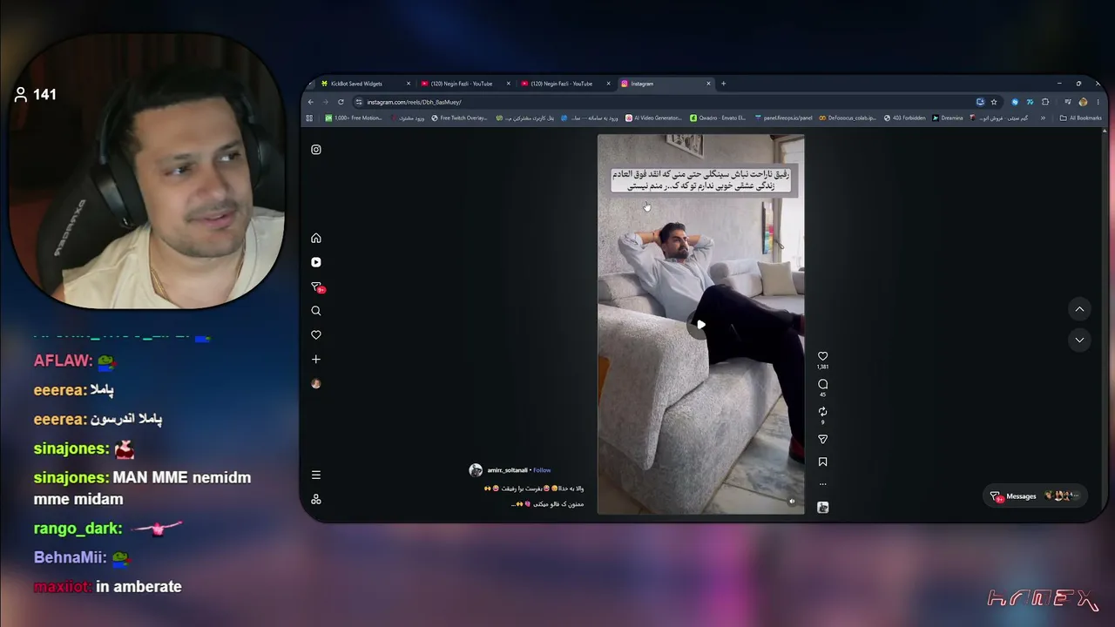The width and height of the screenshot is (1115, 627).
Task: Open Reels from Instagram sidebar
Action: click(x=316, y=262)
